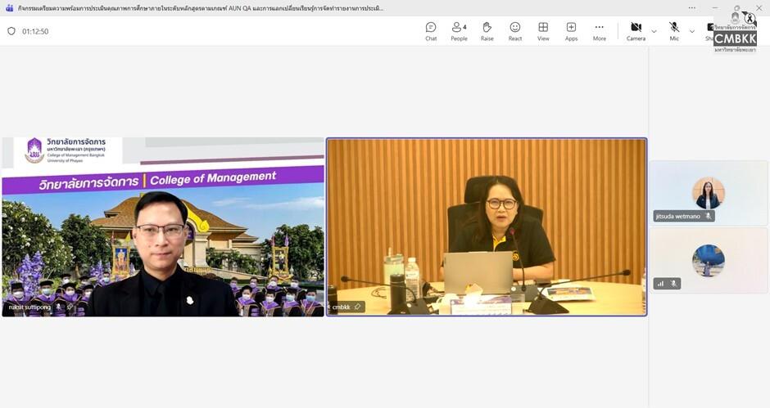Click the ruksit suttipong name label
770x408 pixels.
point(29,307)
